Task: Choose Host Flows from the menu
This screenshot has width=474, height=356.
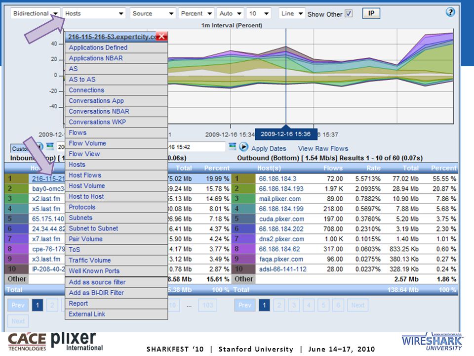Action: click(117, 175)
